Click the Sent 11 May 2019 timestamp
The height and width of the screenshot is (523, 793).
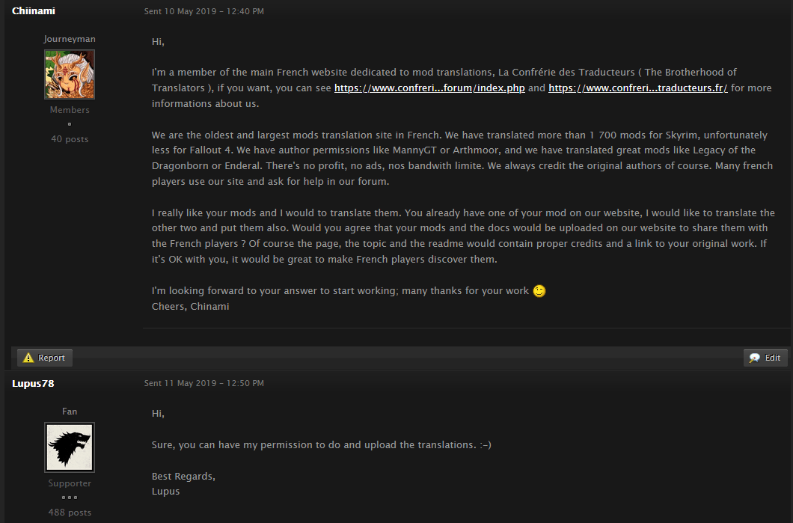pyautogui.click(x=203, y=383)
